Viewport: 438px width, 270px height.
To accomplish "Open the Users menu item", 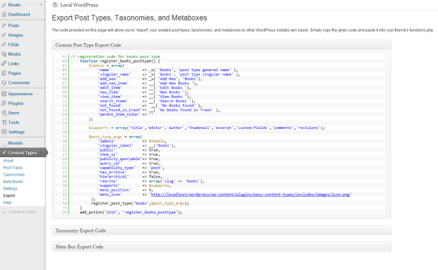I will (13, 113).
